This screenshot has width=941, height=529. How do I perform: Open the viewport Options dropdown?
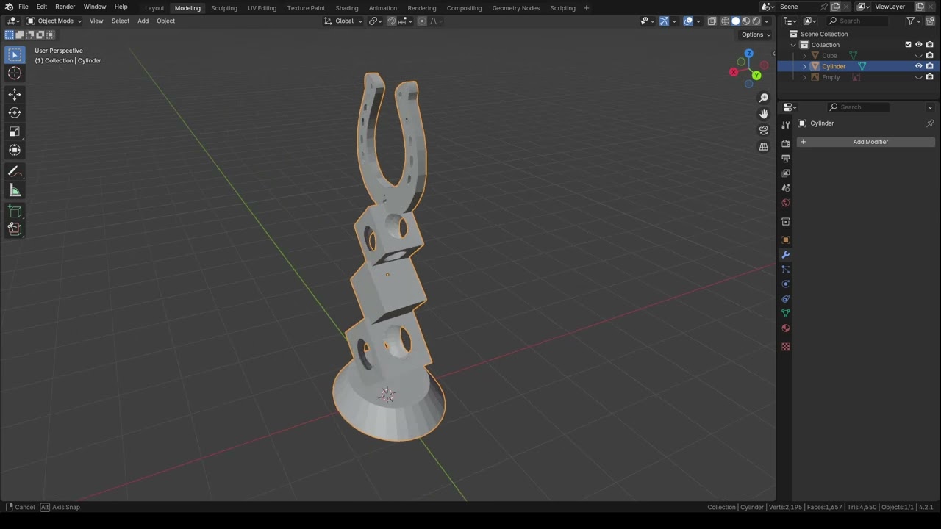[756, 35]
